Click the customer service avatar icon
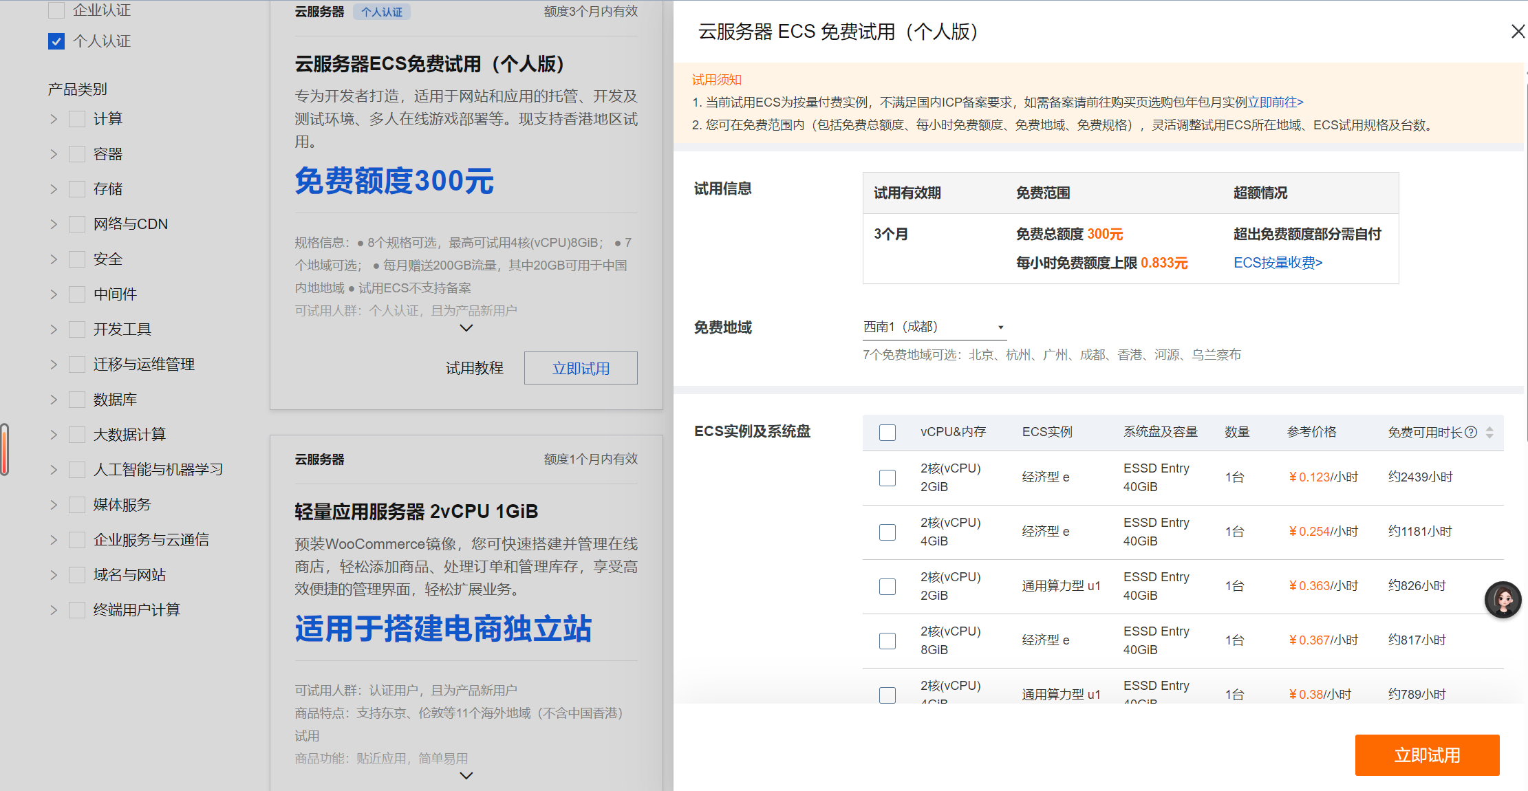 click(1503, 600)
